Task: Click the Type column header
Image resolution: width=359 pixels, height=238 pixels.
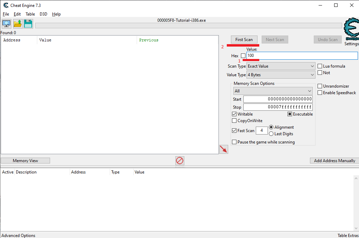Action: pos(122,172)
